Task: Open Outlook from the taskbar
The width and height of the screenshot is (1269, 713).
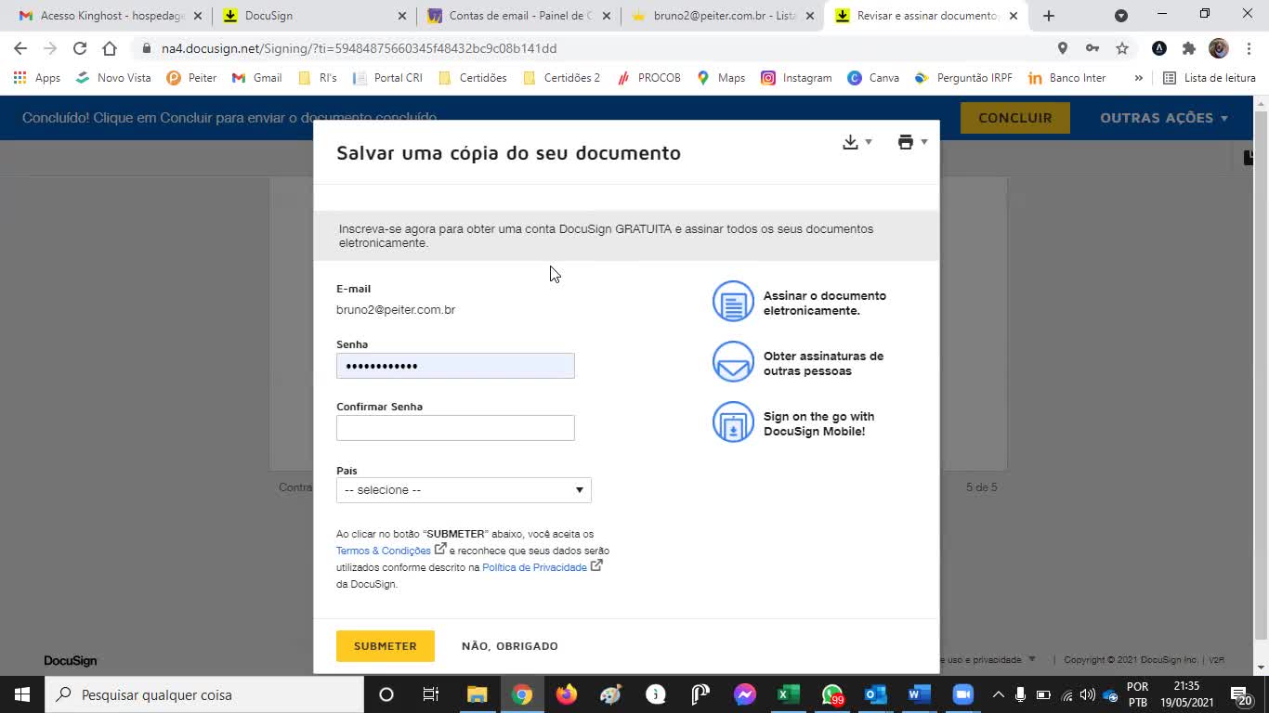Action: (875, 694)
